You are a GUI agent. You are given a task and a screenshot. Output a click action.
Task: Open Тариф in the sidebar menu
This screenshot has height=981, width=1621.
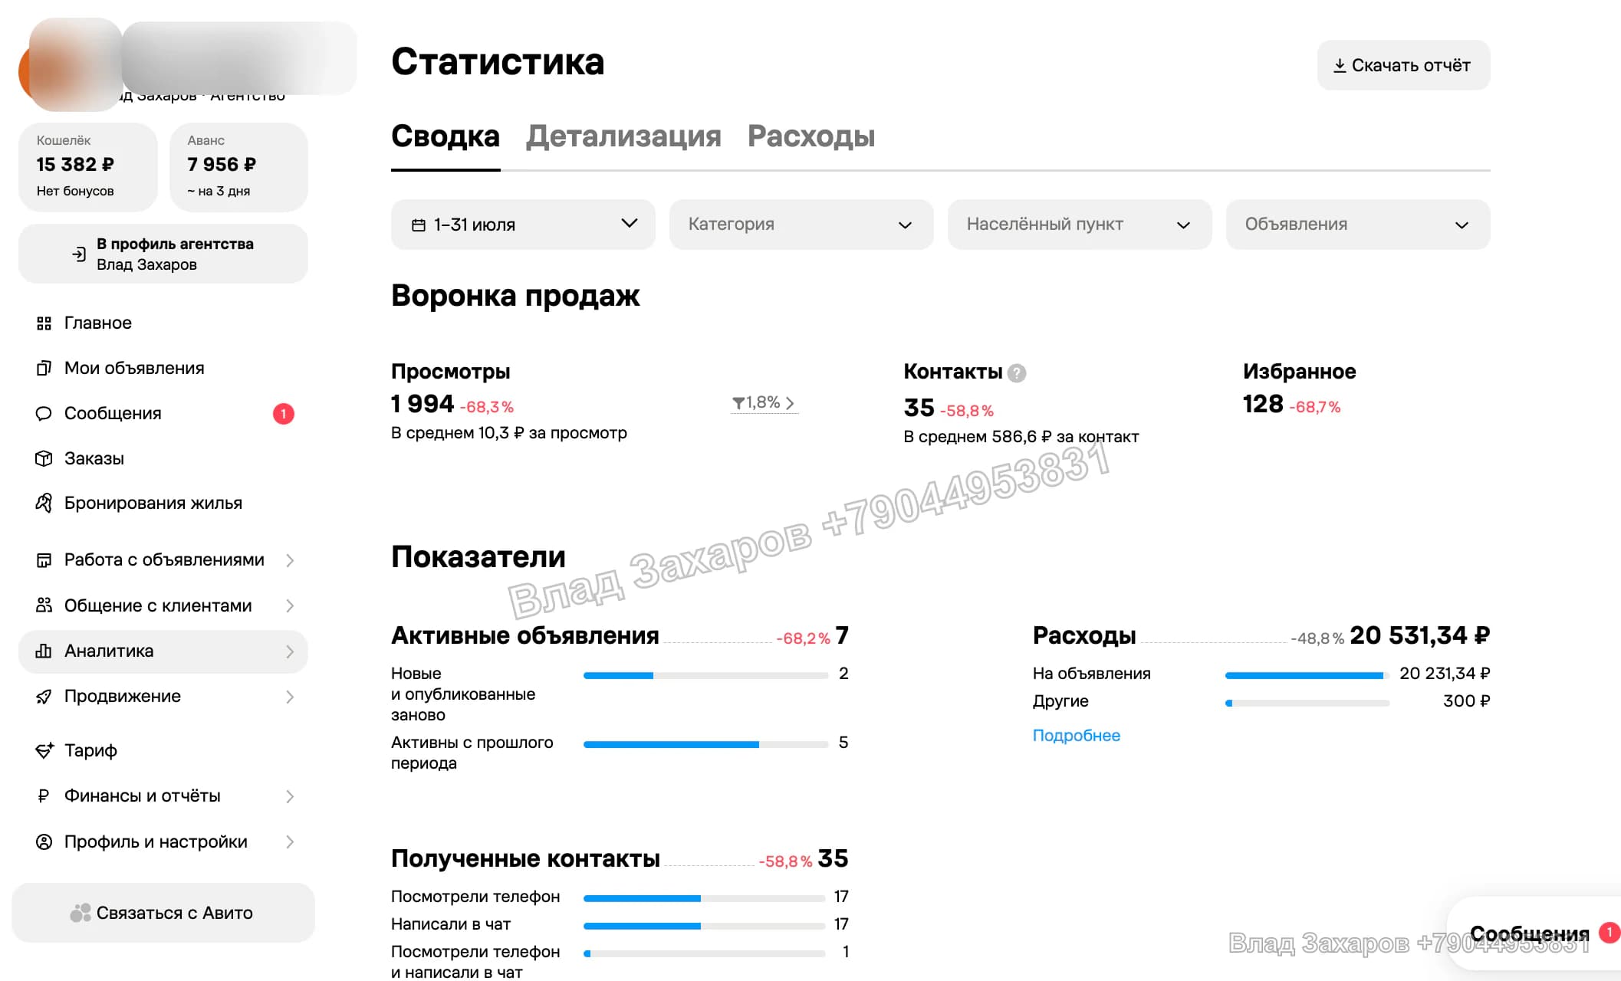click(x=163, y=750)
